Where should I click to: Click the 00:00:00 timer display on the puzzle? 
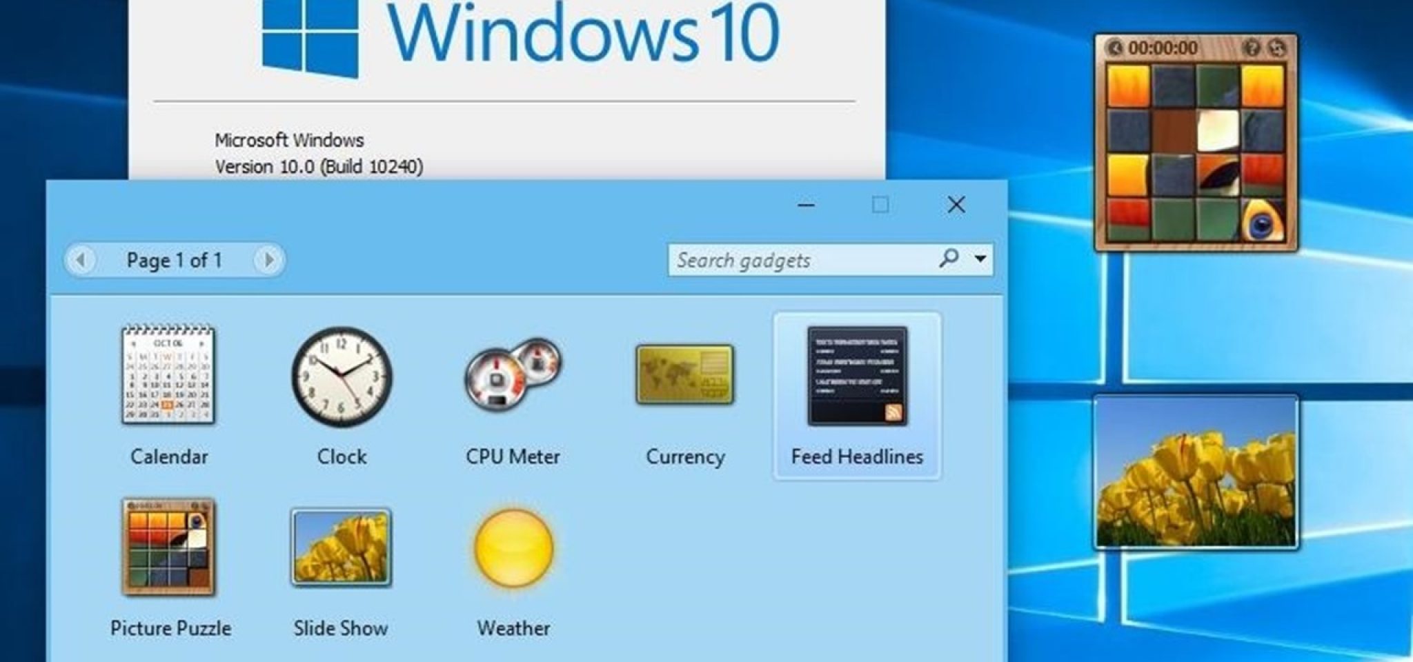coord(1163,46)
